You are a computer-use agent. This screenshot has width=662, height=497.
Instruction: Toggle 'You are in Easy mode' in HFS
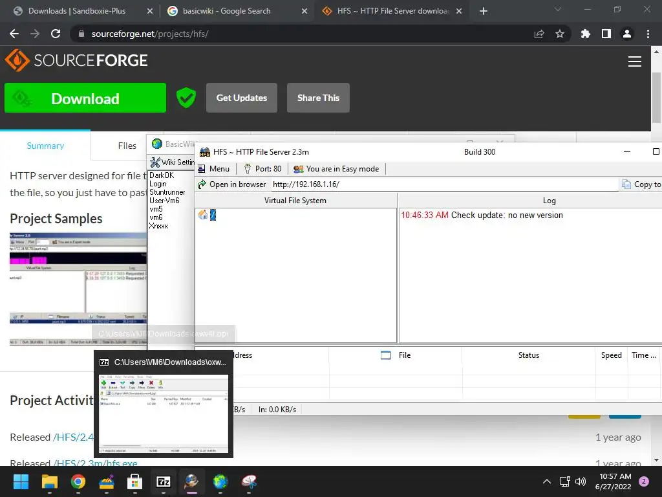[336, 169]
